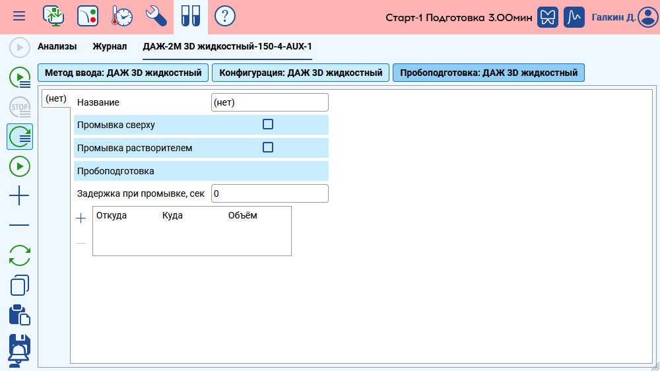Enable the Промывка сверху checkbox
660x371 pixels.
(x=268, y=124)
